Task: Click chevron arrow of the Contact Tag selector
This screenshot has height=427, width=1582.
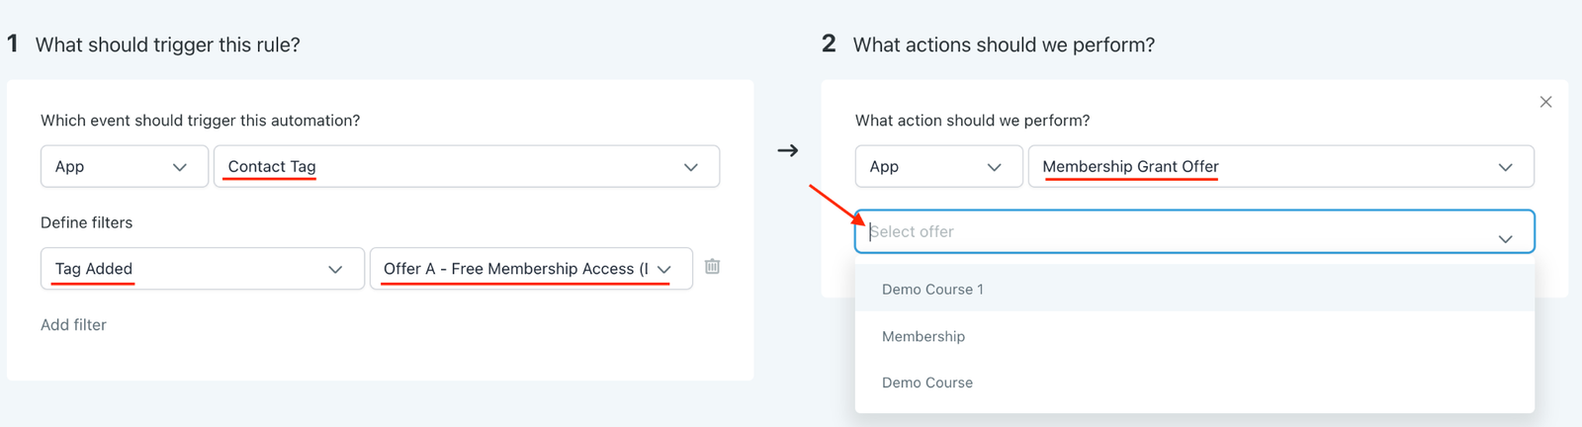Action: pyautogui.click(x=690, y=167)
